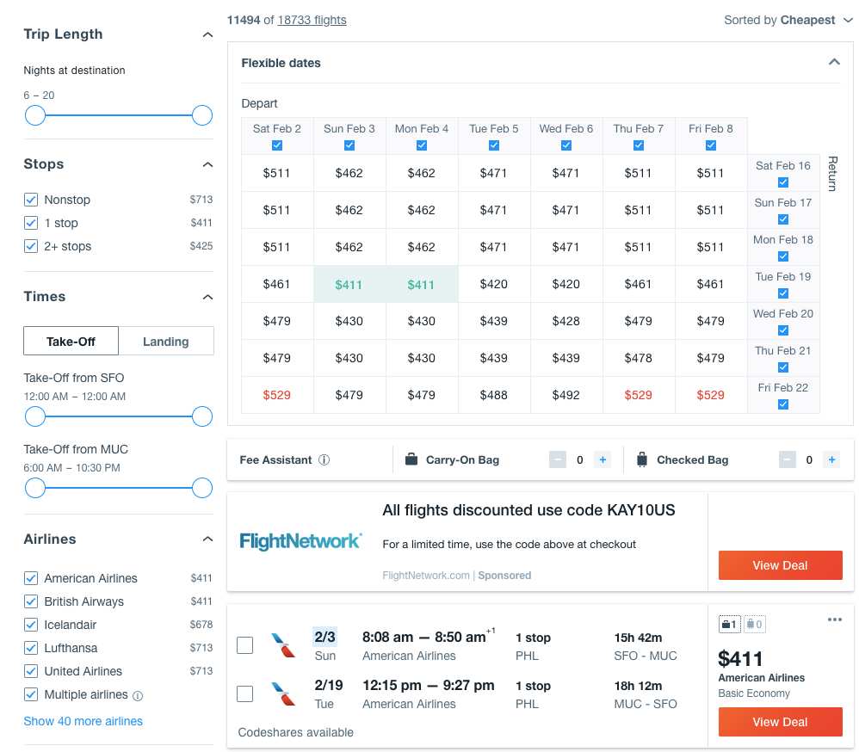
Task: Uncheck the 2+ stops filter
Action: [31, 246]
